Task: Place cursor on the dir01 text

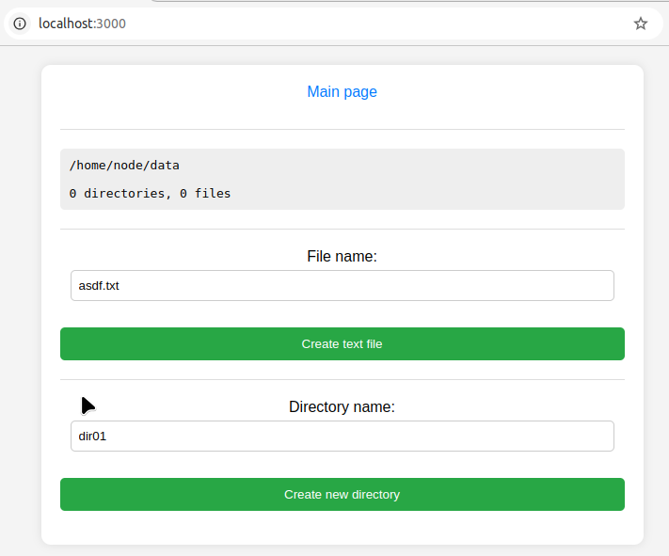Action: coord(92,437)
